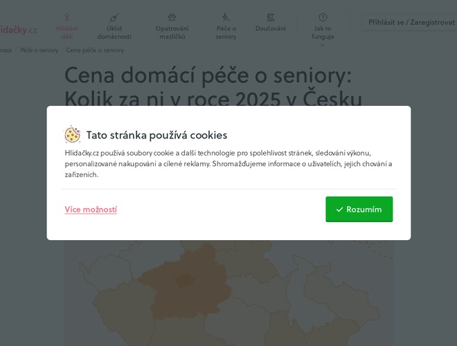This screenshot has width=457, height=346.
Task: Open Přihlásit se / Zaregistrovat
Action: click(411, 22)
